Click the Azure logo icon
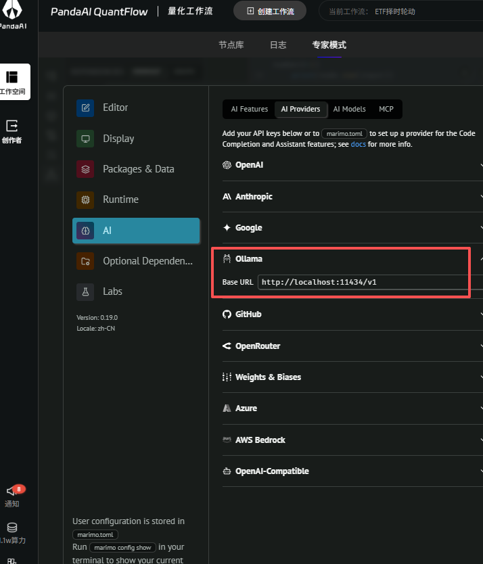This screenshot has width=483, height=564. [x=227, y=408]
